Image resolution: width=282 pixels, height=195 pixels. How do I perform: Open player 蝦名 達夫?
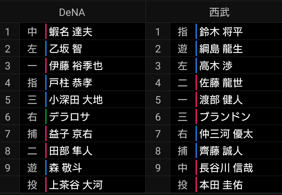point(71,32)
